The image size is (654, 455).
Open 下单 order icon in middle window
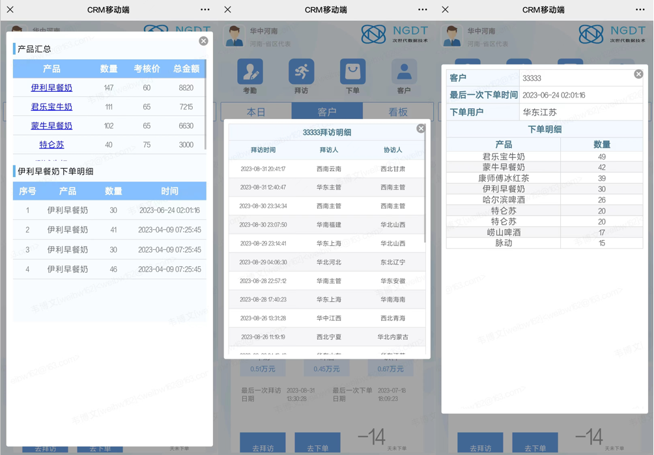coord(352,72)
